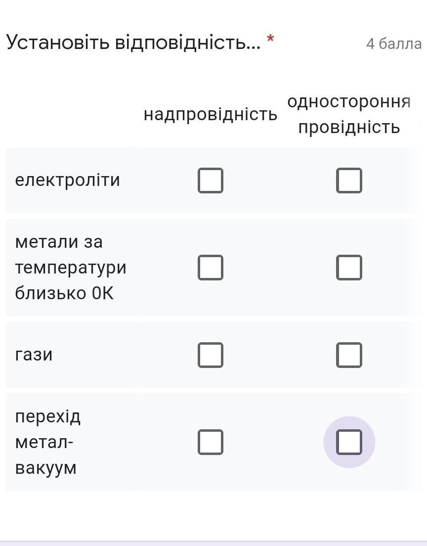Click the перехід метал-вакуум row label
The width and height of the screenshot is (427, 546).
48,442
